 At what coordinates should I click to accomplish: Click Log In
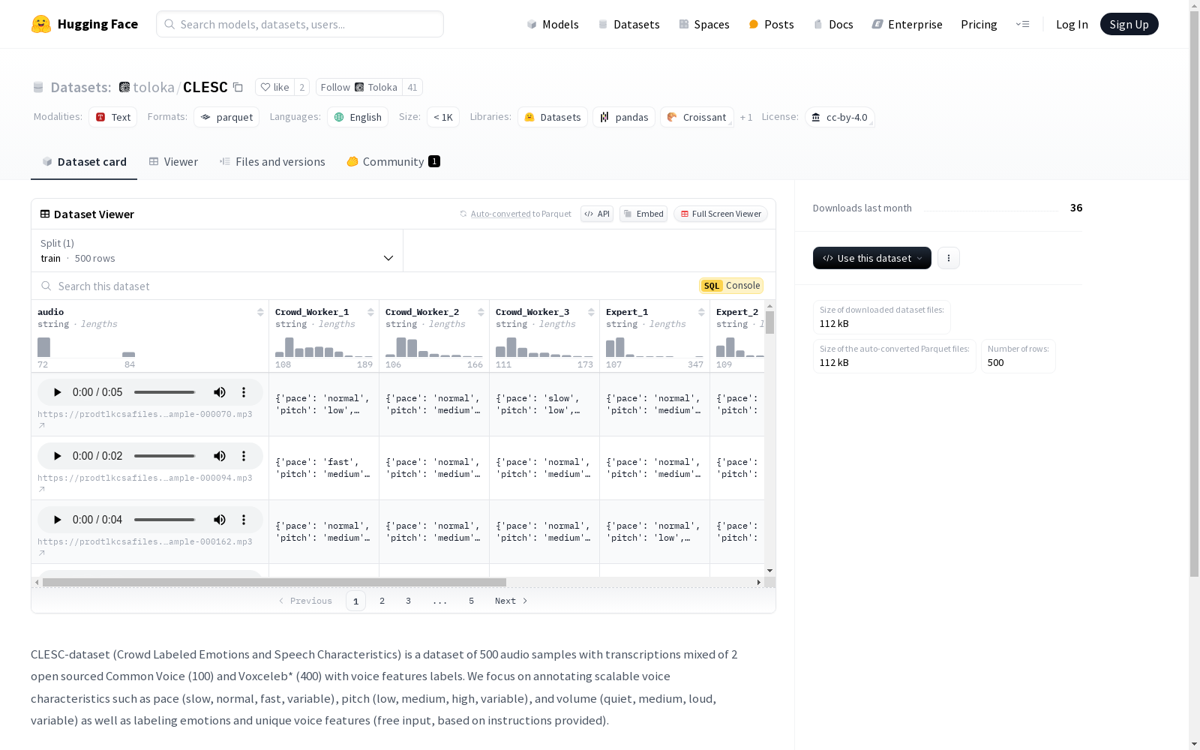(x=1072, y=24)
